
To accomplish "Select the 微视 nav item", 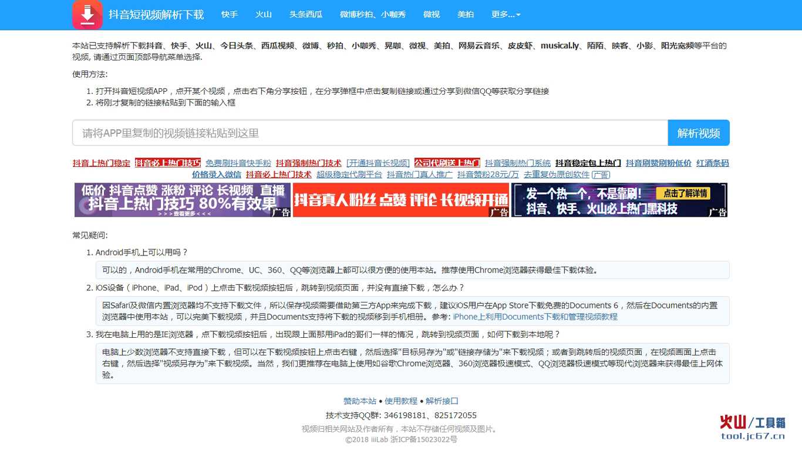I will tap(432, 15).
